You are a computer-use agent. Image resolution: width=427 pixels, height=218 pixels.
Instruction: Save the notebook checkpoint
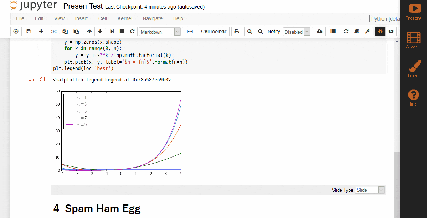(x=29, y=31)
